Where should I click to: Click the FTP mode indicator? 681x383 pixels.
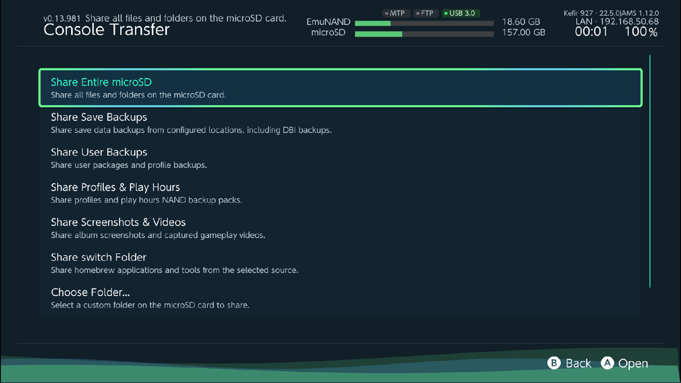[425, 13]
